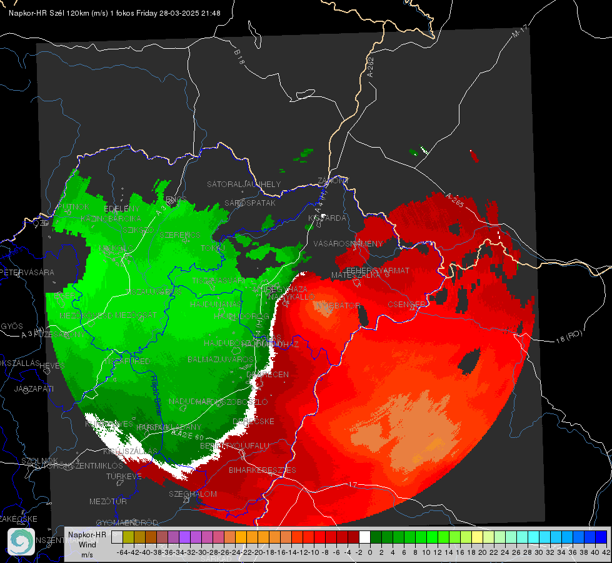
Task: Click the B18 road label
Action: click(239, 57)
